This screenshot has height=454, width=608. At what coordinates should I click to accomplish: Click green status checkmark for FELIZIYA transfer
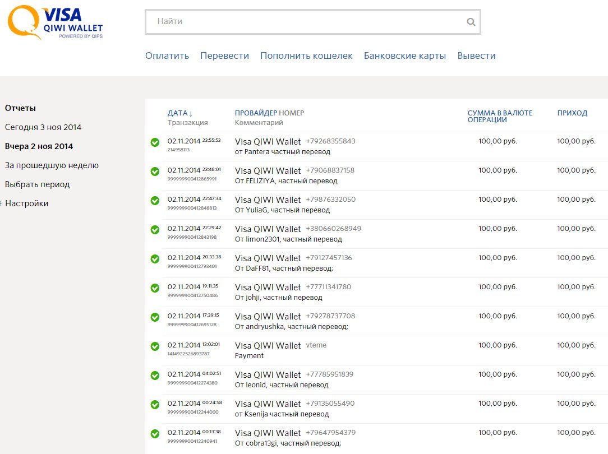tap(155, 172)
